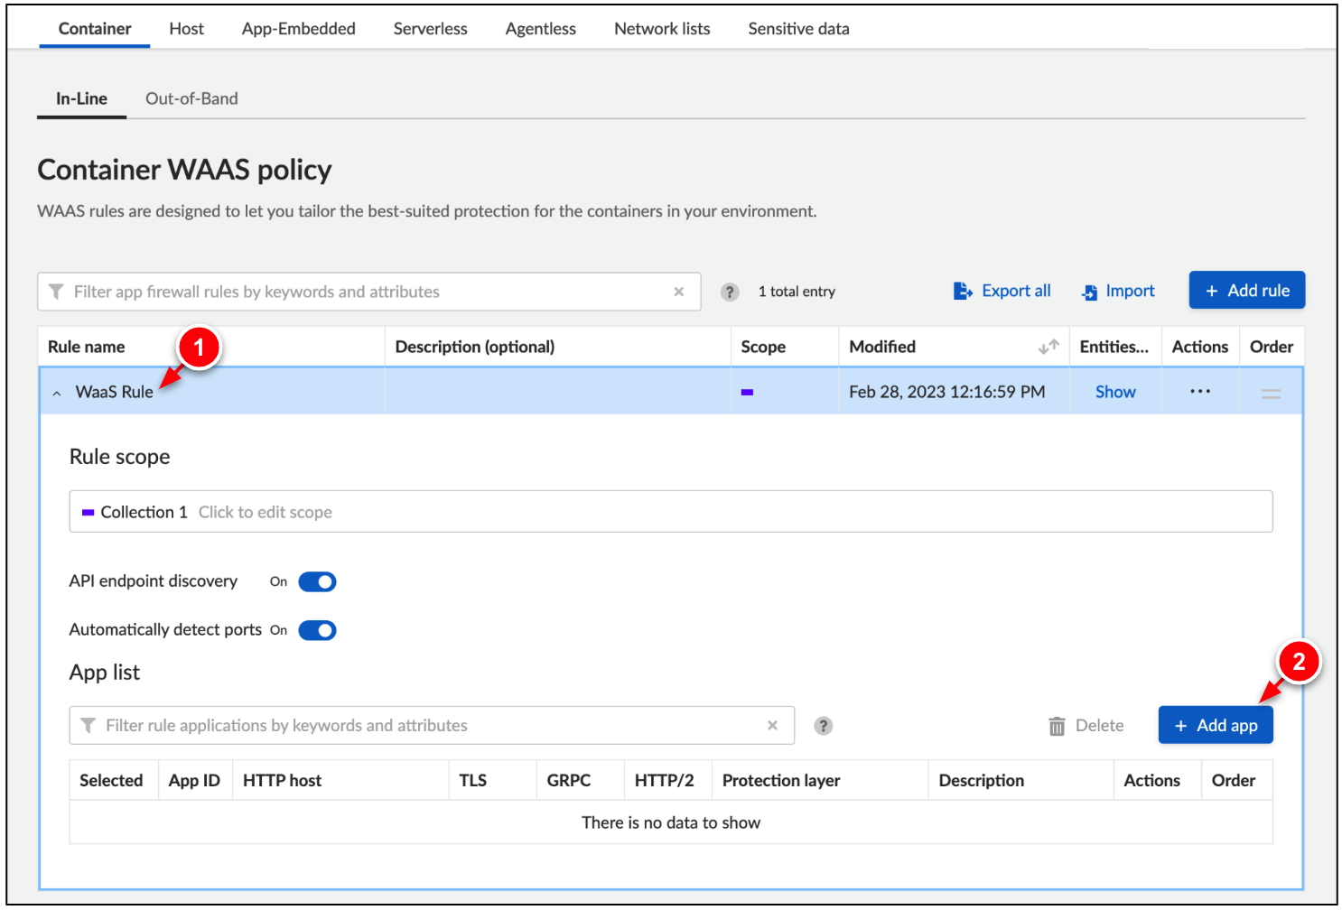Expand the rule scope by clicking Collection 1
1342x910 pixels.
(x=143, y=512)
